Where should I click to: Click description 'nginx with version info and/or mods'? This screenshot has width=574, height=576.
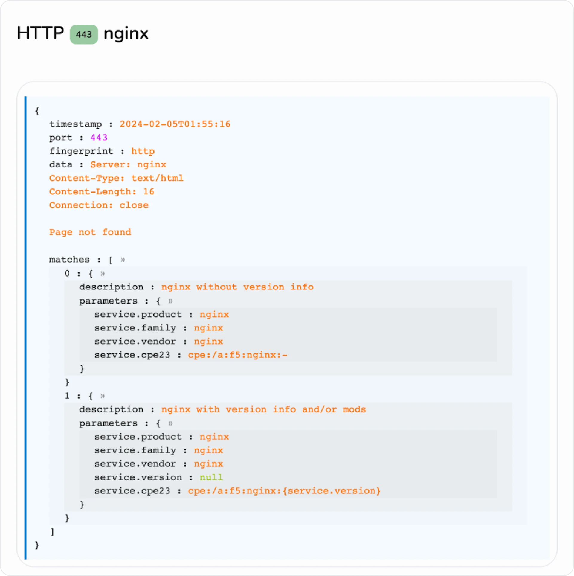[x=263, y=409]
